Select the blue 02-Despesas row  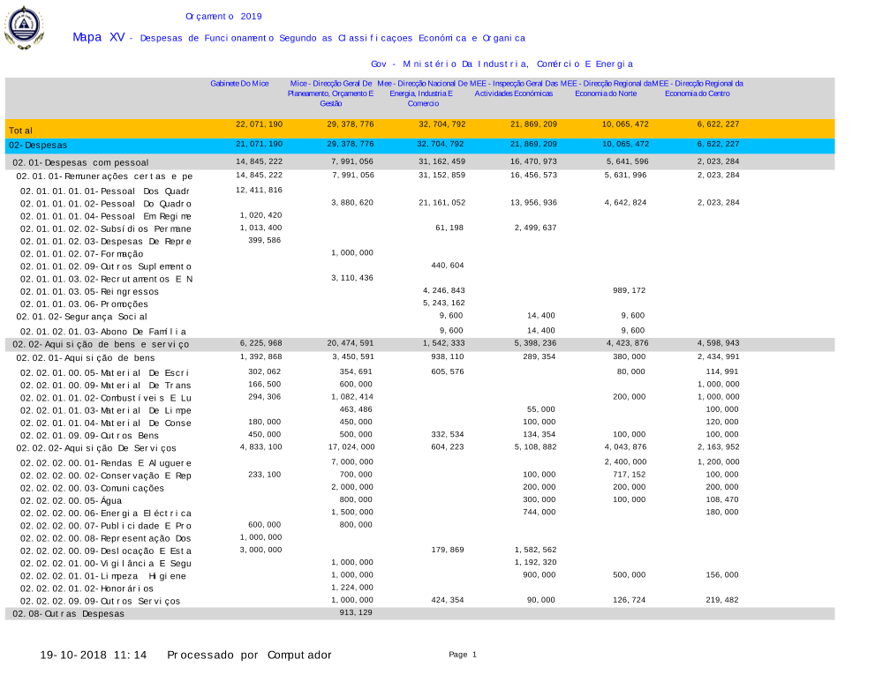(x=38, y=145)
